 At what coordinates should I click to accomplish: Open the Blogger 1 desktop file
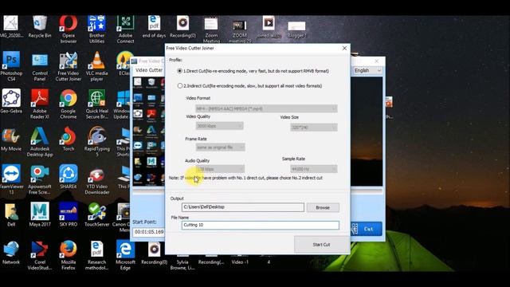[x=296, y=29]
